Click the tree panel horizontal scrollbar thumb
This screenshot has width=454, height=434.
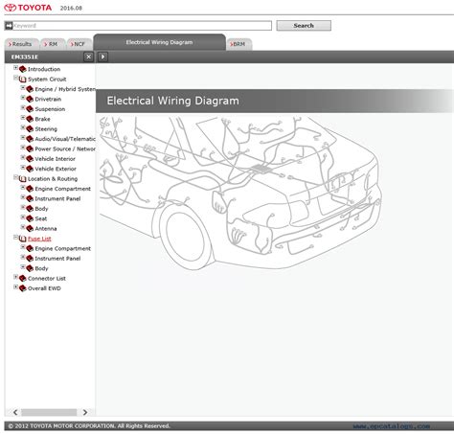tap(49, 412)
